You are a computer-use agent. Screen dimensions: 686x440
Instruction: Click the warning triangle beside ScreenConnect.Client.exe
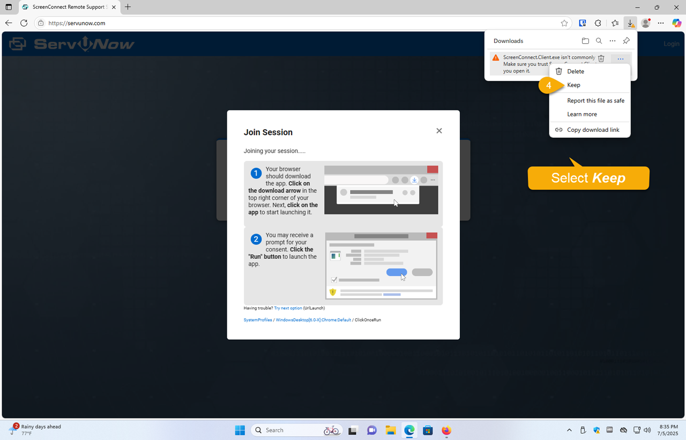(x=496, y=58)
